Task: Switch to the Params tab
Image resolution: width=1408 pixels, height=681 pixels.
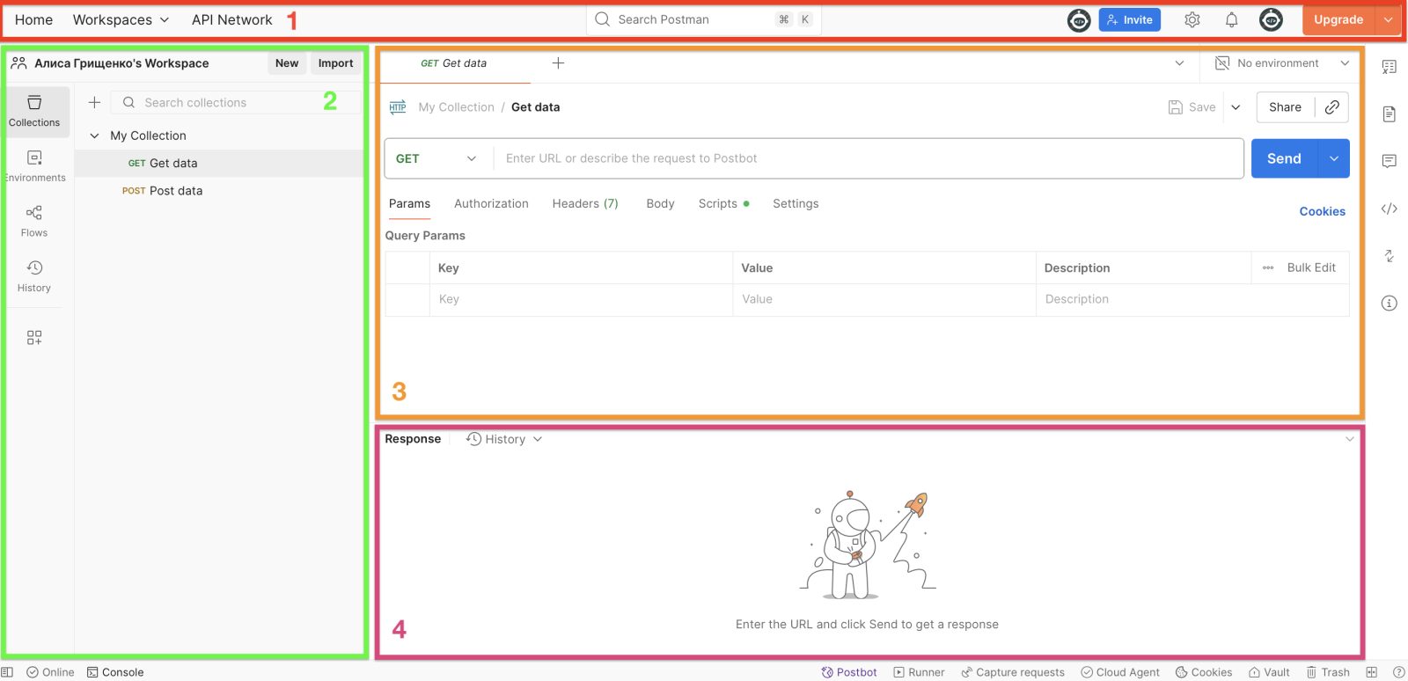Action: pyautogui.click(x=410, y=203)
